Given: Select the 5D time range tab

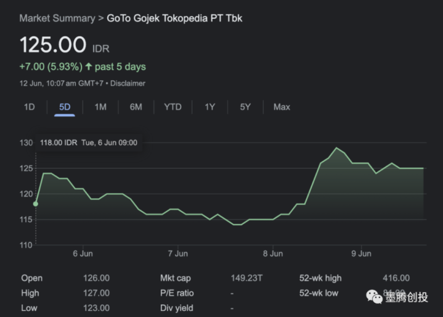Looking at the screenshot, I should coord(65,107).
